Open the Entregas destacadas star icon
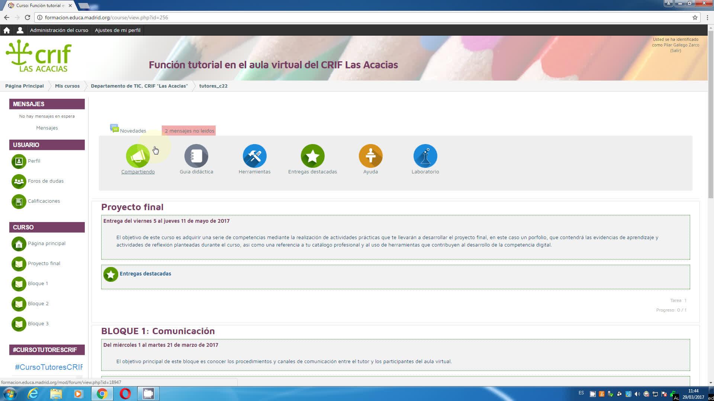Screen dimensions: 714x401 click(x=312, y=156)
